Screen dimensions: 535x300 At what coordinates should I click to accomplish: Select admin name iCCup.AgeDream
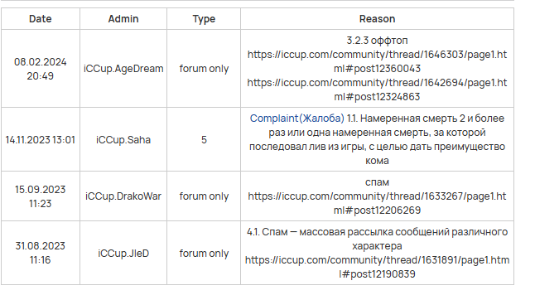tap(123, 69)
